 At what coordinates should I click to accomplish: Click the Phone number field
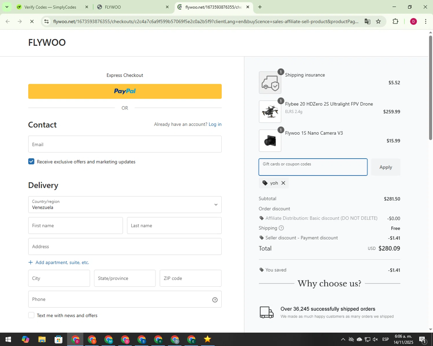pyautogui.click(x=125, y=299)
